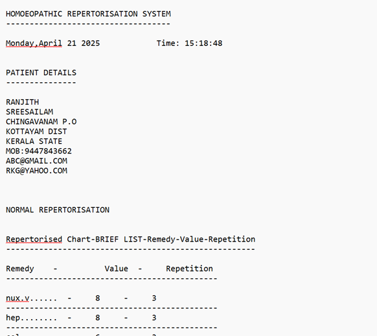Click the misspelled word Monday,April
The height and width of the screenshot is (336, 377).
[x=34, y=43]
